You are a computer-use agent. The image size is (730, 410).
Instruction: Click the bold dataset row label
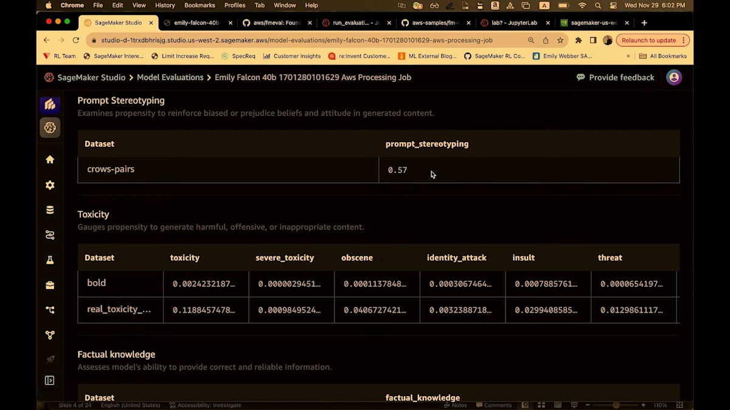pyautogui.click(x=96, y=283)
